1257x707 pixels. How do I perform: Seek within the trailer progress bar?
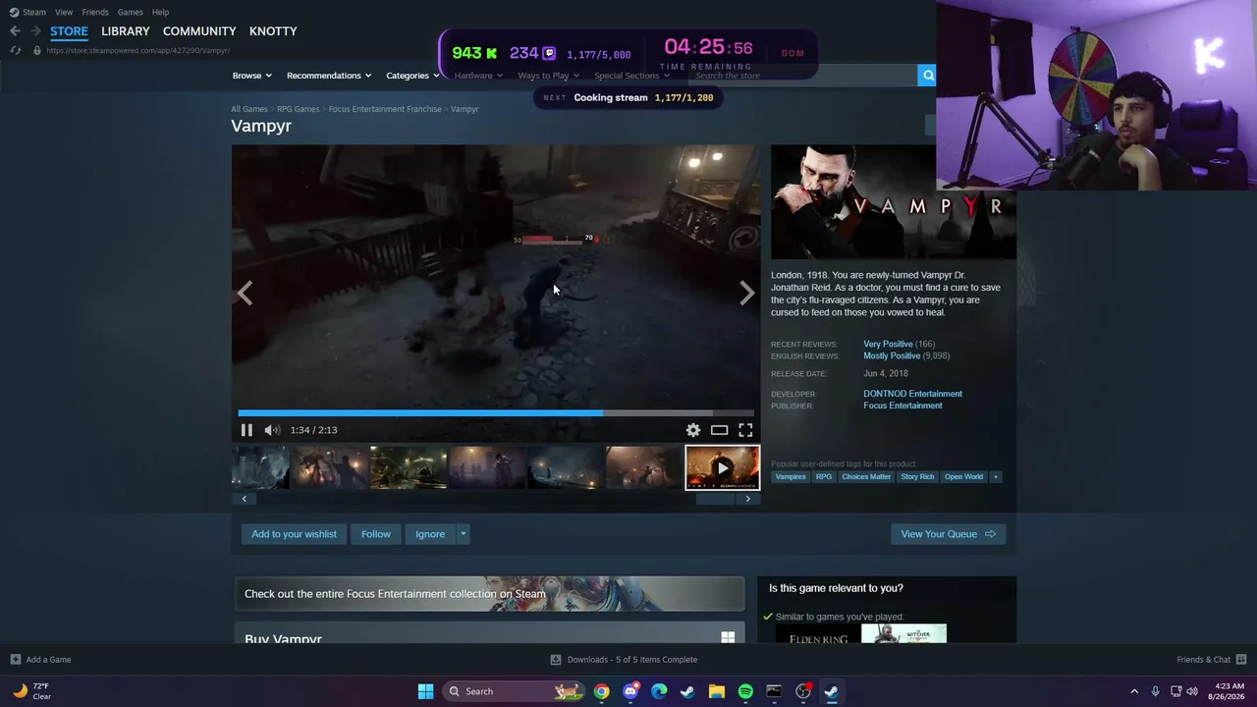tap(496, 413)
